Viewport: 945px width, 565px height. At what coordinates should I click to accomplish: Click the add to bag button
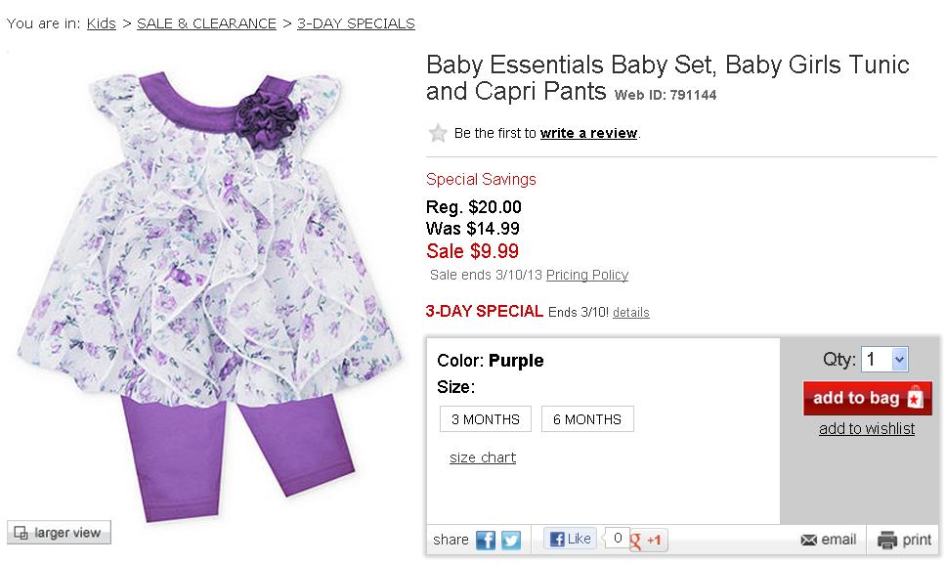[x=867, y=398]
